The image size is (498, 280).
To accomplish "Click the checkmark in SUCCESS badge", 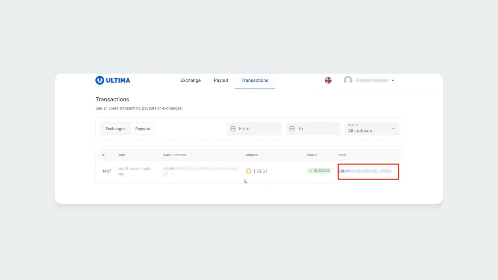I will click(x=311, y=171).
